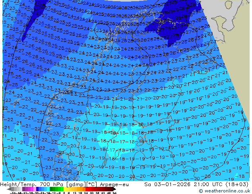Image resolution: width=252 pixels, height=194 pixels.
Task: Select the cyan -18 legend swatch
Action: click(48, 189)
